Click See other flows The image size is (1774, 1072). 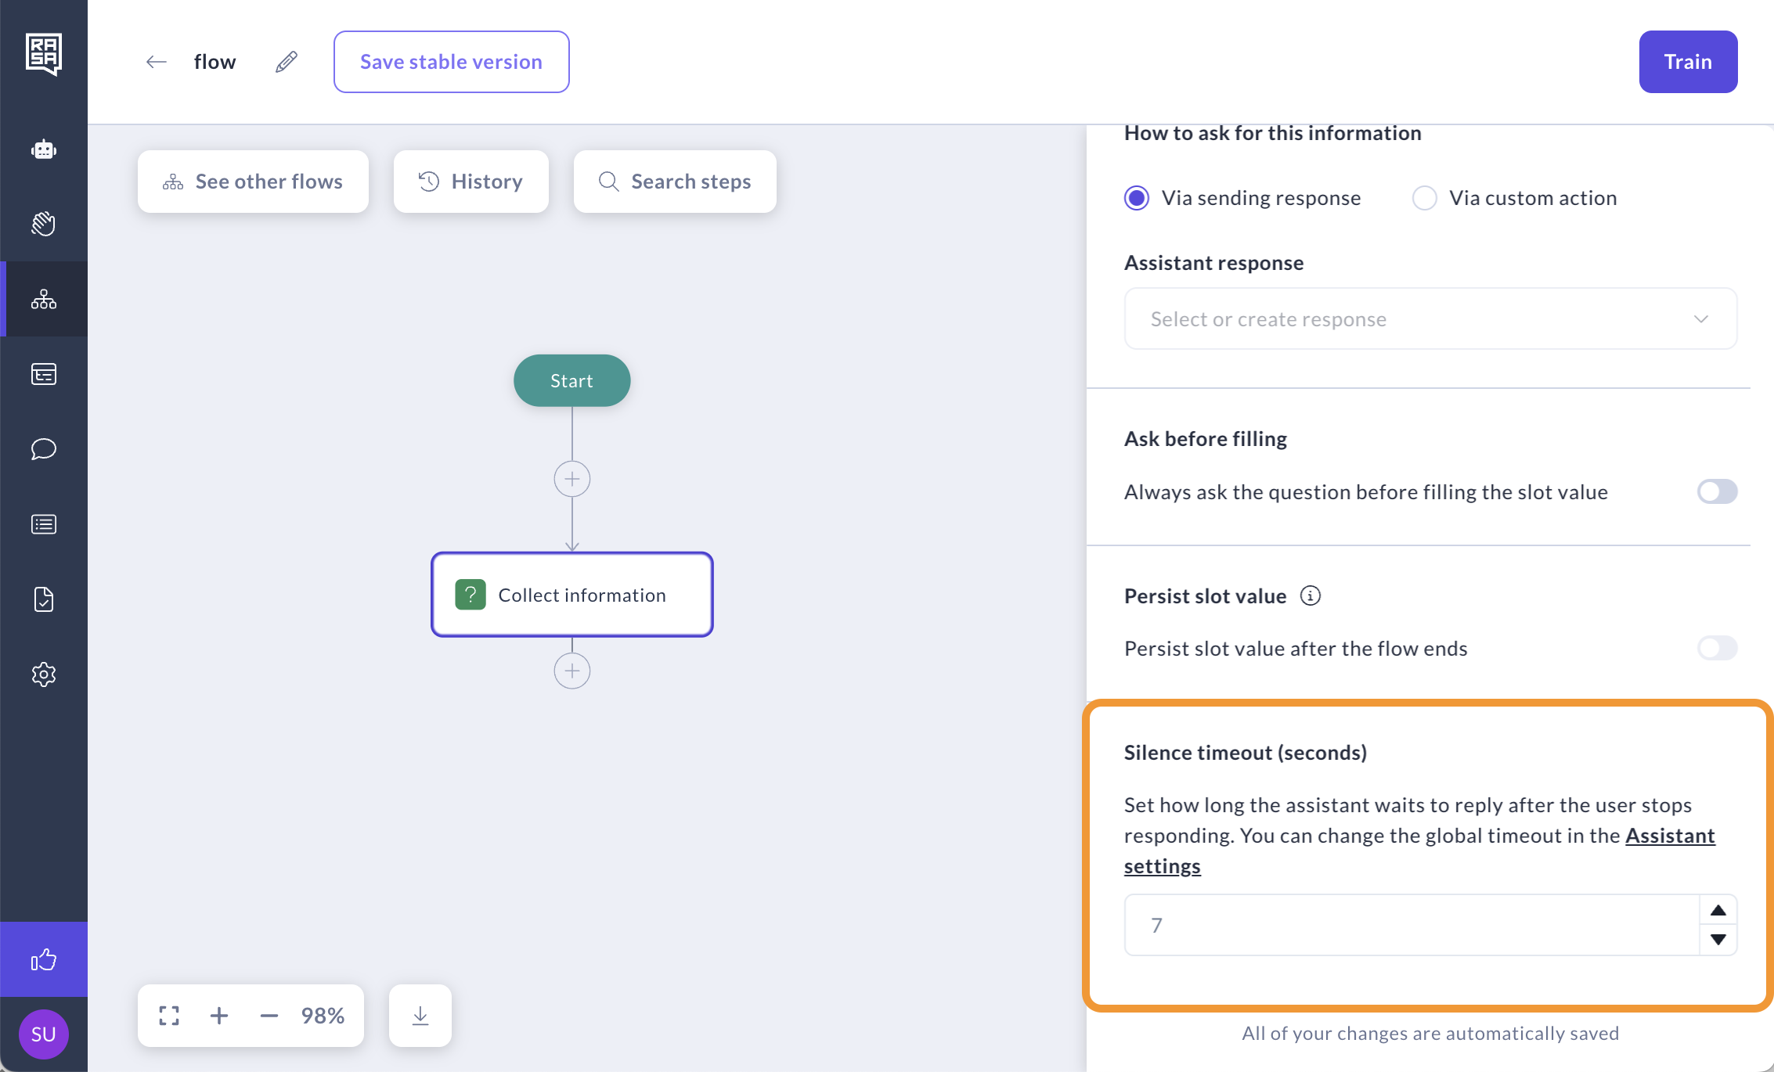point(253,182)
